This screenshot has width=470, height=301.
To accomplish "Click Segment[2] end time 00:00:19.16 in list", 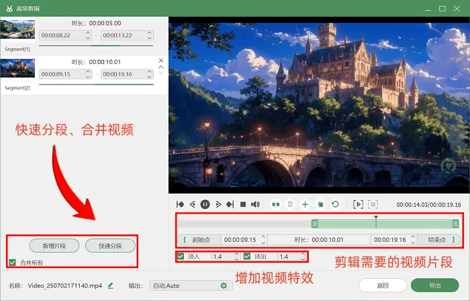I will tap(127, 74).
